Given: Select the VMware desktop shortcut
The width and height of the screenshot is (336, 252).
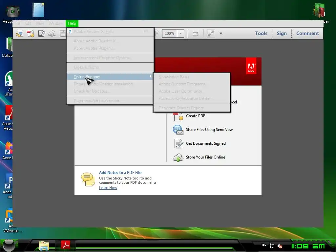Looking at the screenshot, I should pos(10,220).
